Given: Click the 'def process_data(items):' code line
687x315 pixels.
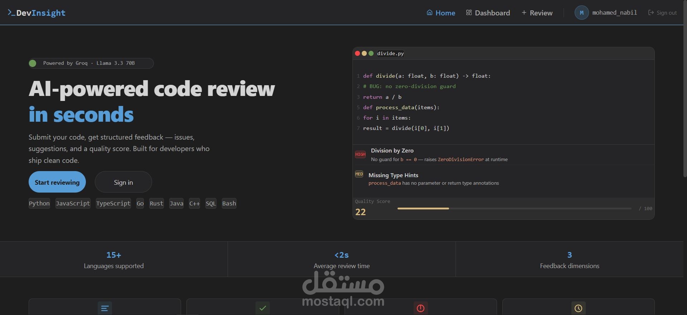Looking at the screenshot, I should [401, 107].
